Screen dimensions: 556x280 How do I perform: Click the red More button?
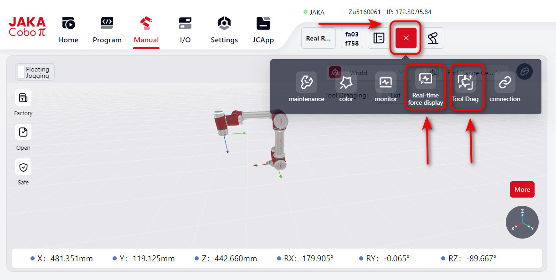pyautogui.click(x=522, y=189)
